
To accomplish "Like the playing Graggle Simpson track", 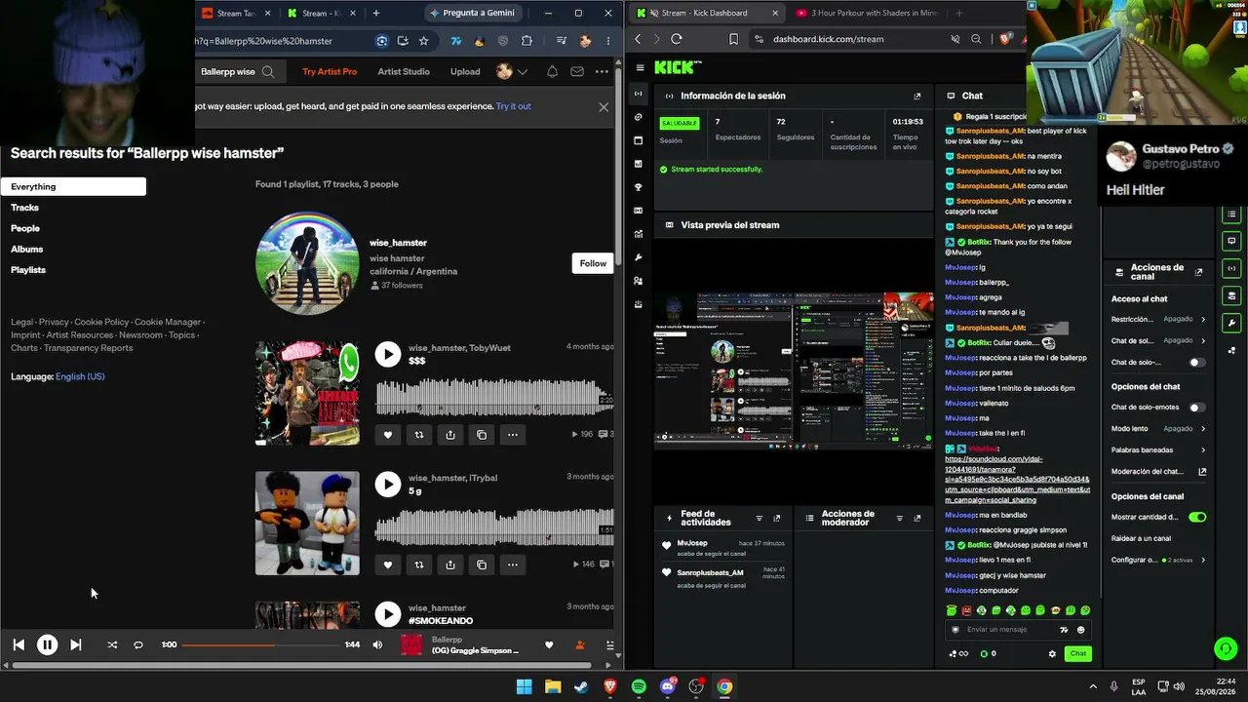I will pyautogui.click(x=549, y=644).
